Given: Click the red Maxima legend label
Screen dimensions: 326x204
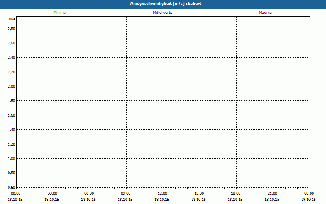Looking at the screenshot, I should 265,13.
